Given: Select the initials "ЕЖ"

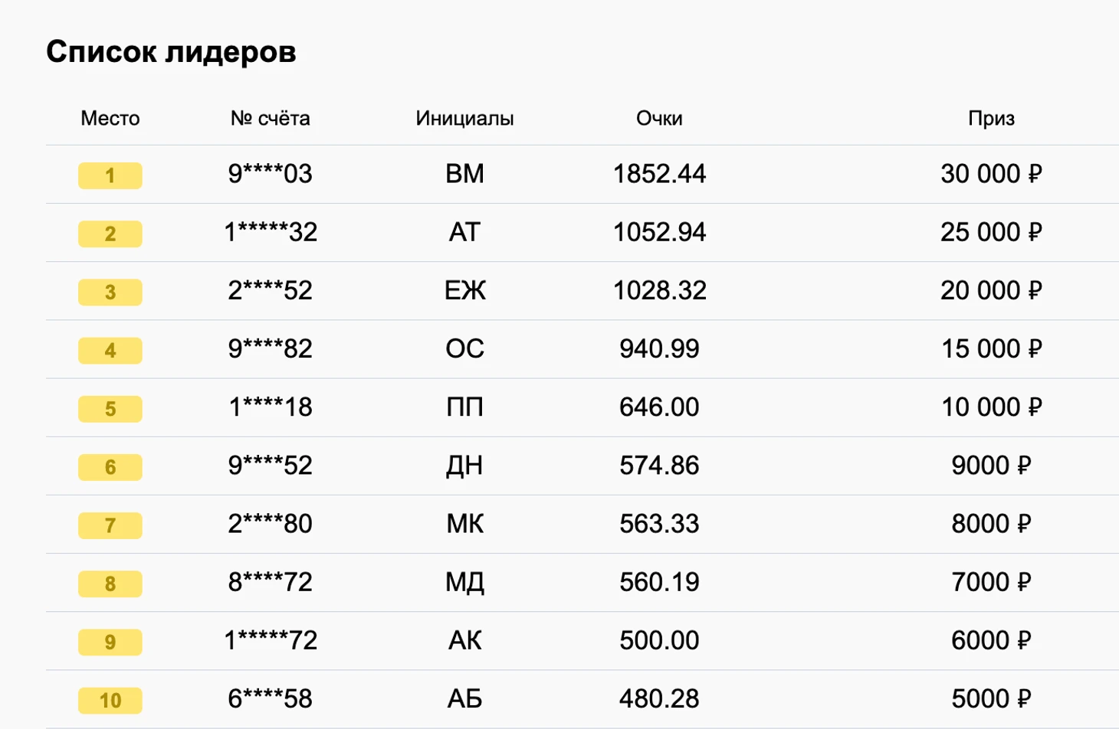Looking at the screenshot, I should [464, 290].
